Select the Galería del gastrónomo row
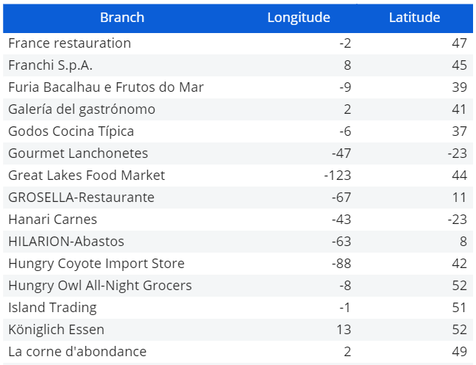Viewport: 476px width, 365px height. point(82,109)
